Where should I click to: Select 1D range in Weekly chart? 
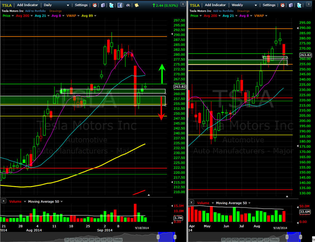click(266, 239)
